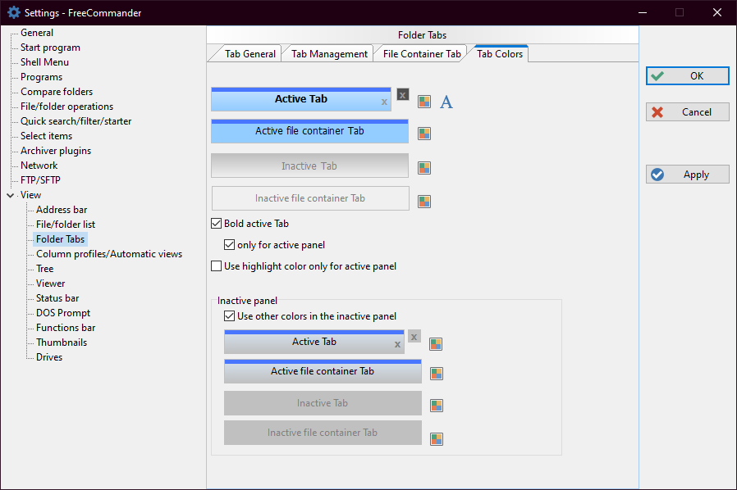
Task: Open color picker beside top Active Tab
Action: (424, 102)
